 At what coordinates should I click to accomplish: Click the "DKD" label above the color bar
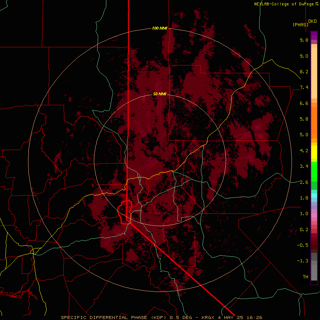tap(313, 21)
